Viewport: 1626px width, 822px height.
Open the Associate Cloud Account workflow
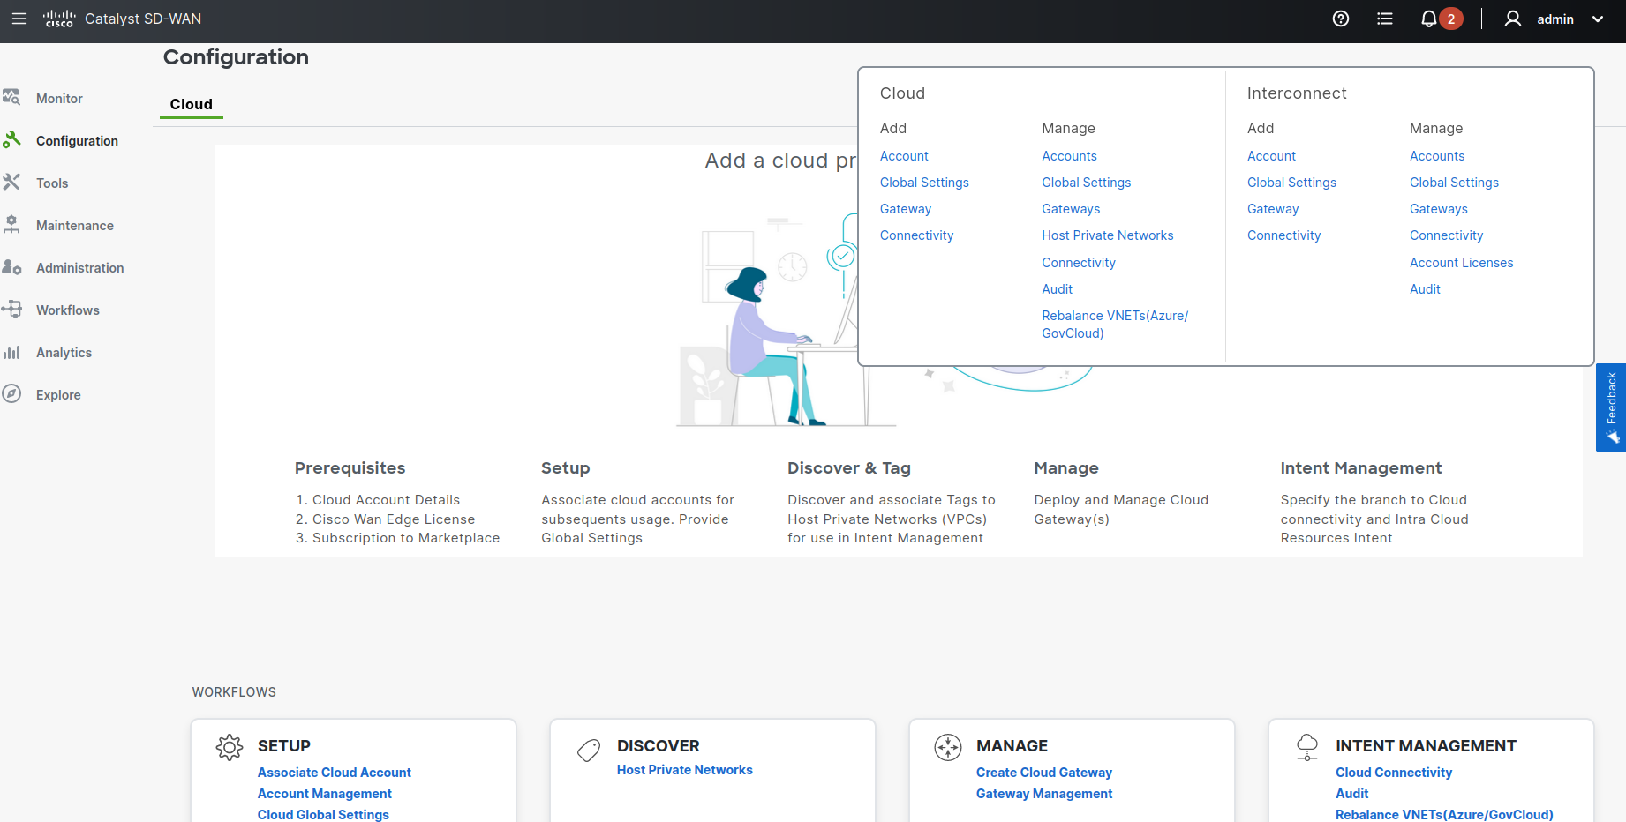coord(334,773)
